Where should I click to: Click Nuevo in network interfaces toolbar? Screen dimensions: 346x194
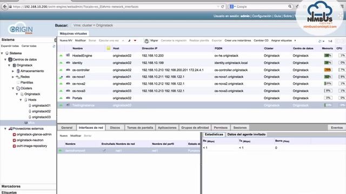click(64, 136)
